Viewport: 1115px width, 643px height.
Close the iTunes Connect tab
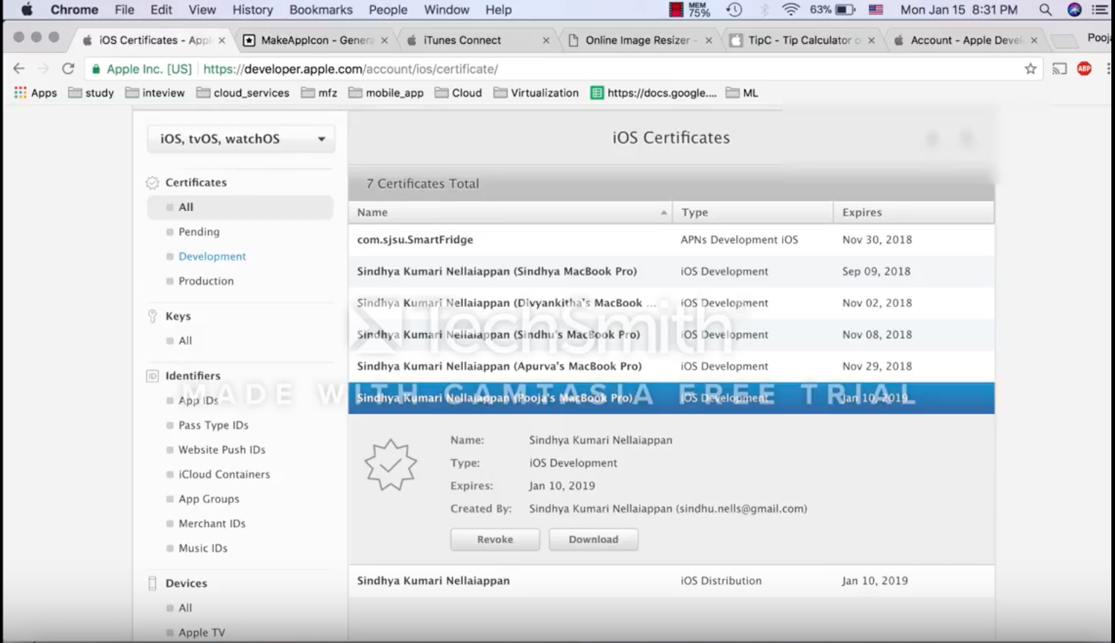click(x=546, y=40)
